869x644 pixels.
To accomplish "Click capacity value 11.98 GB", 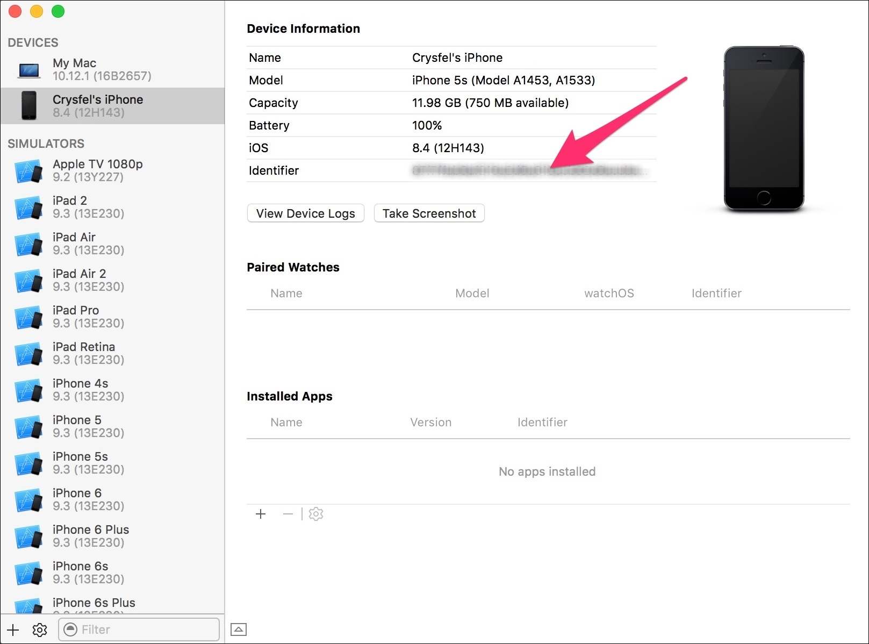I will [x=490, y=103].
